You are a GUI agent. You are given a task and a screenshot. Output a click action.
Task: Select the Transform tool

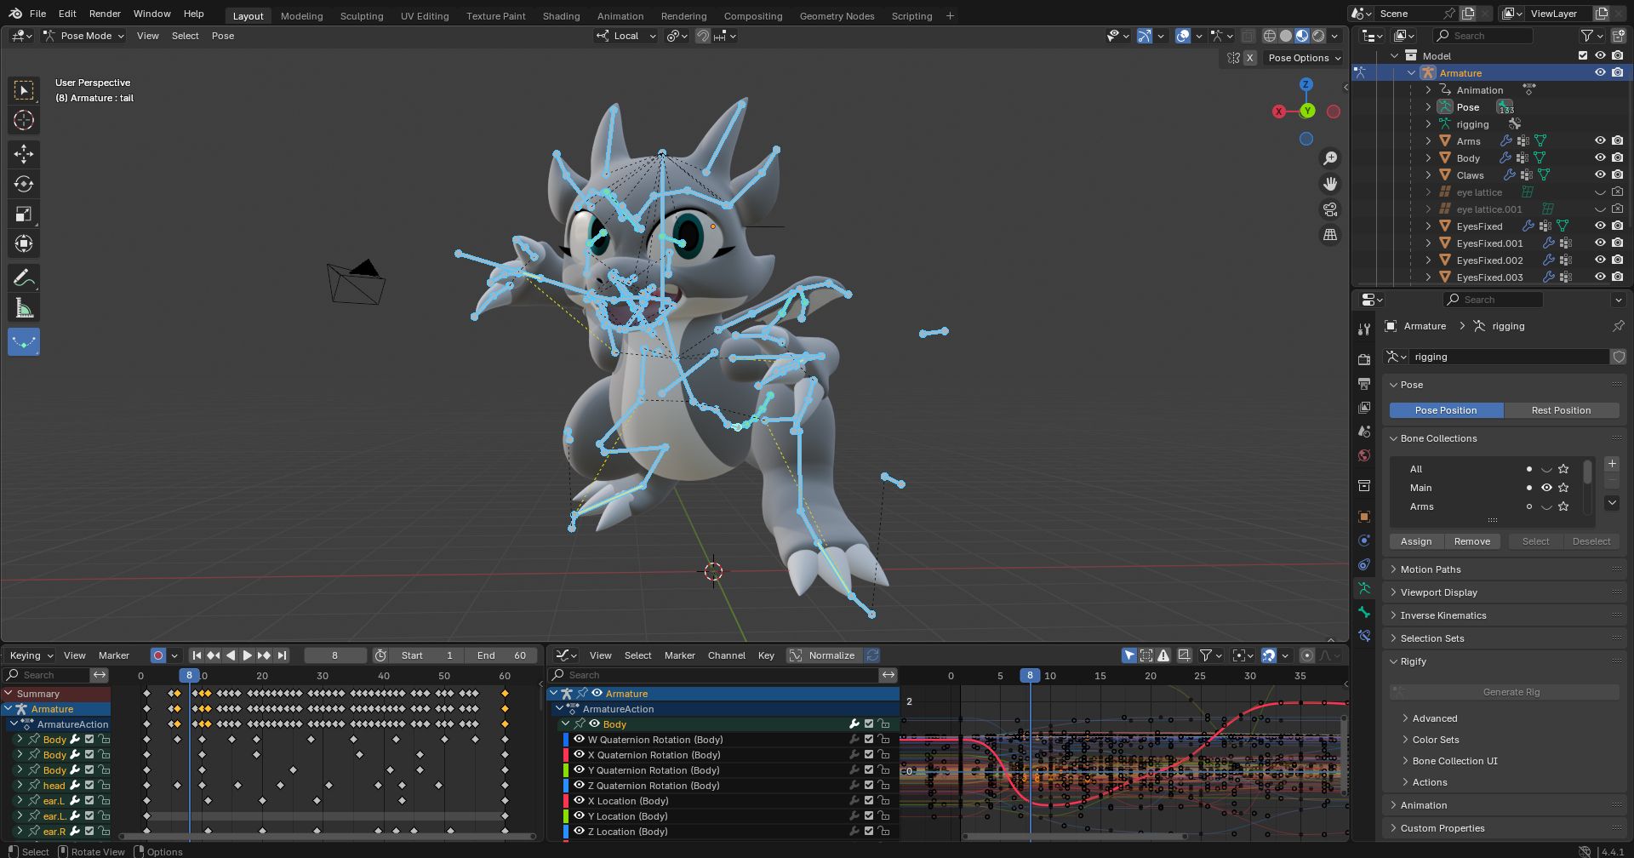[24, 243]
